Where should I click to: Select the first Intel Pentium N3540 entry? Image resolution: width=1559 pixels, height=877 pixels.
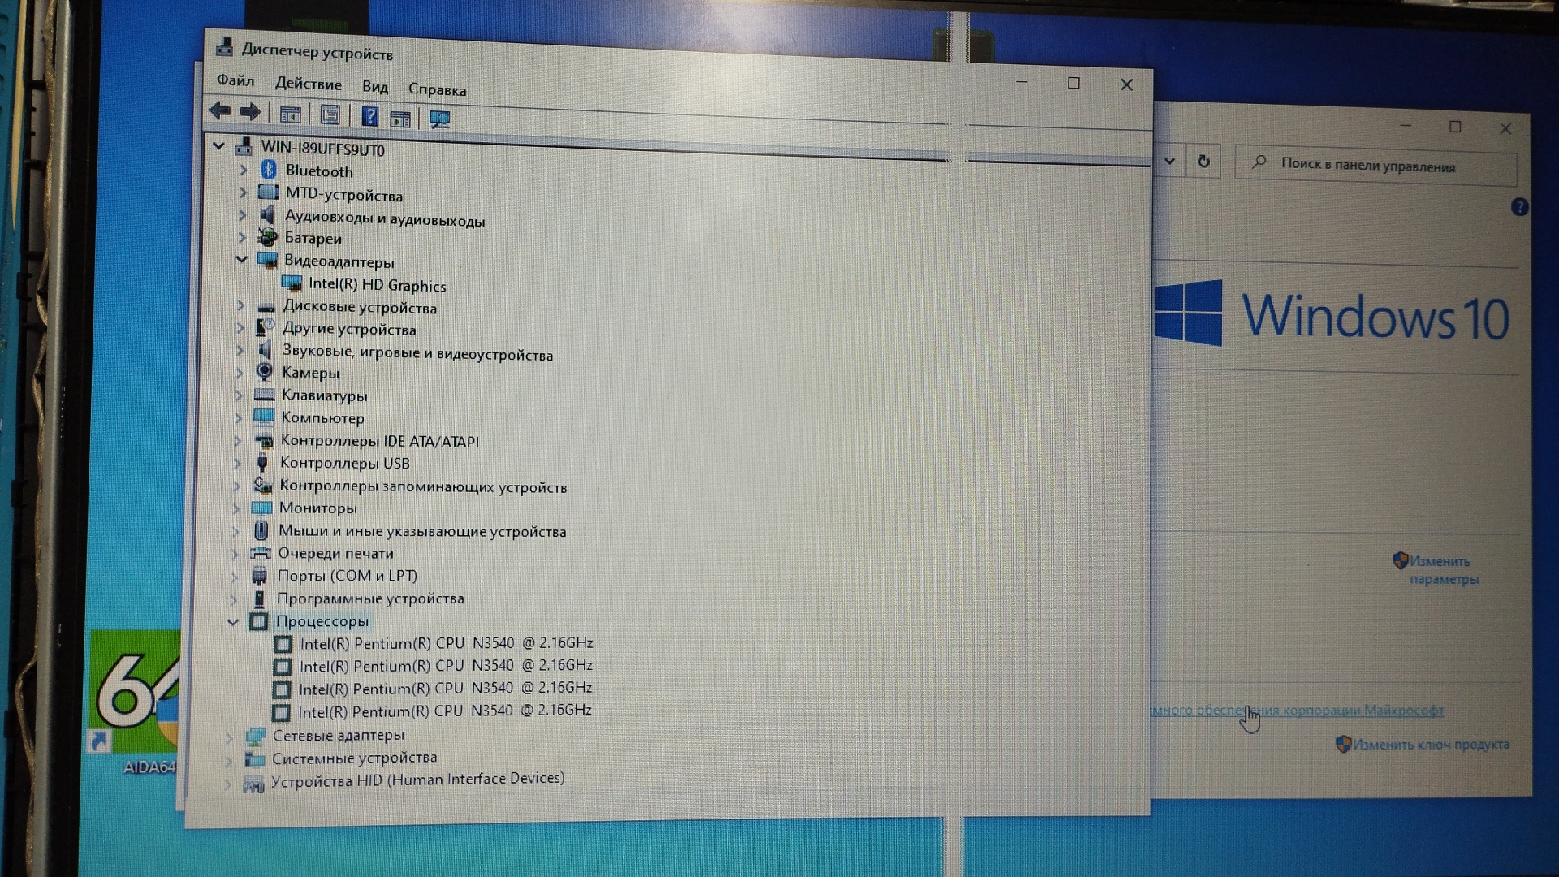pyautogui.click(x=446, y=644)
